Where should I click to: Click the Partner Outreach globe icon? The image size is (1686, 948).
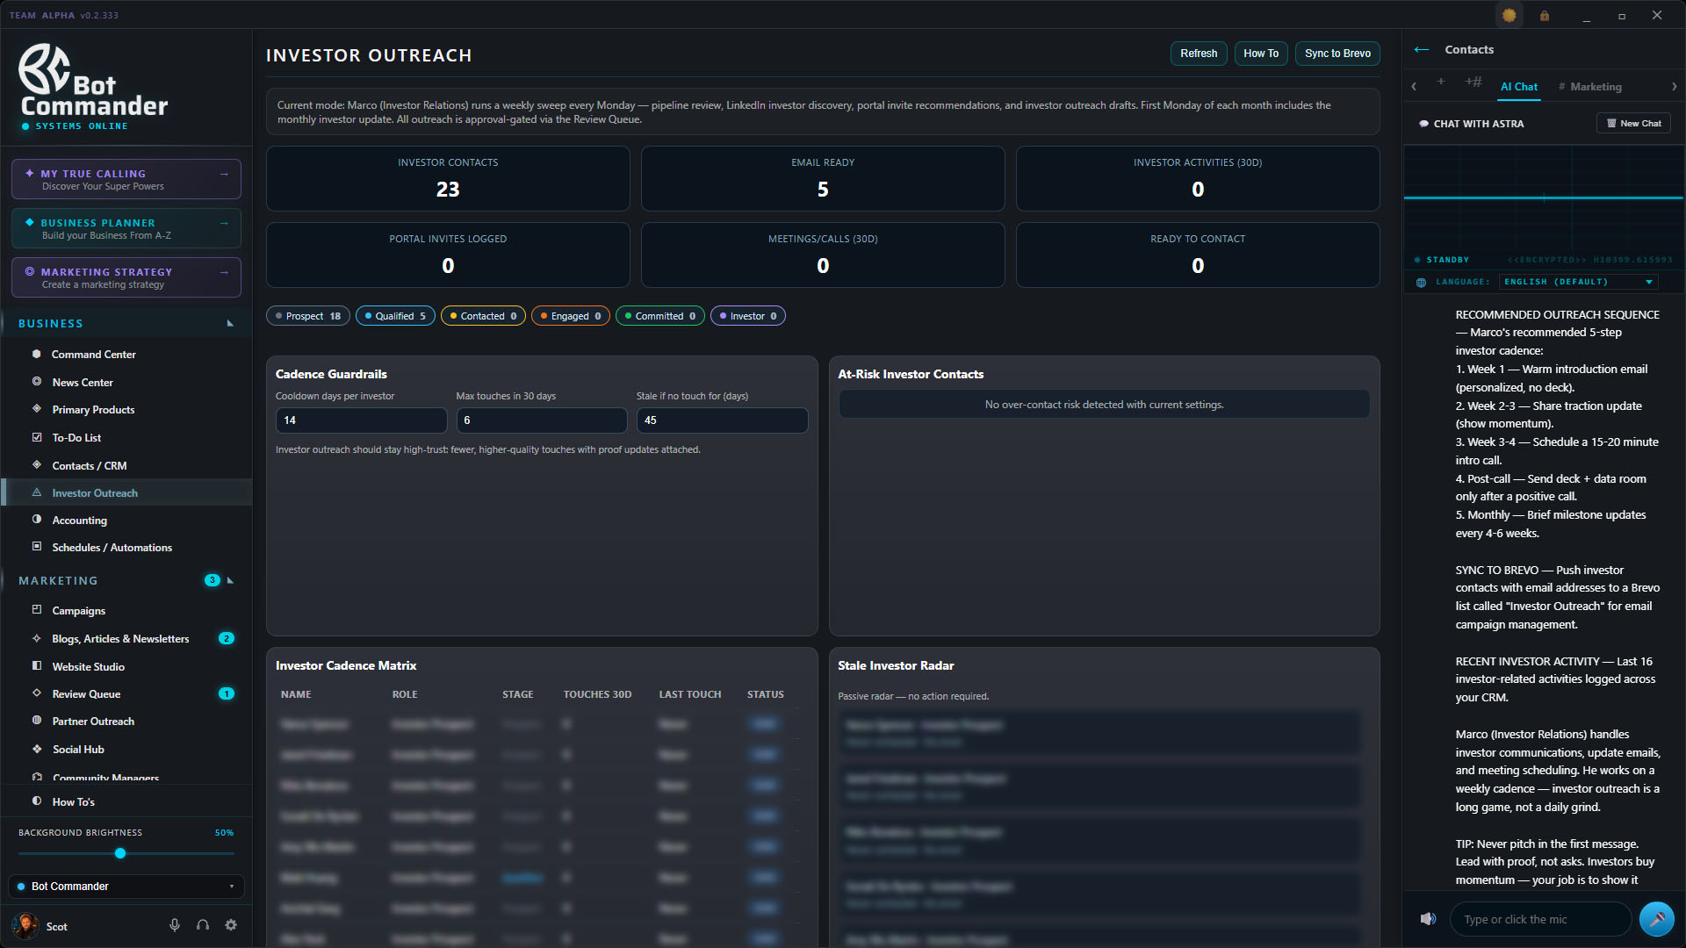pos(37,721)
